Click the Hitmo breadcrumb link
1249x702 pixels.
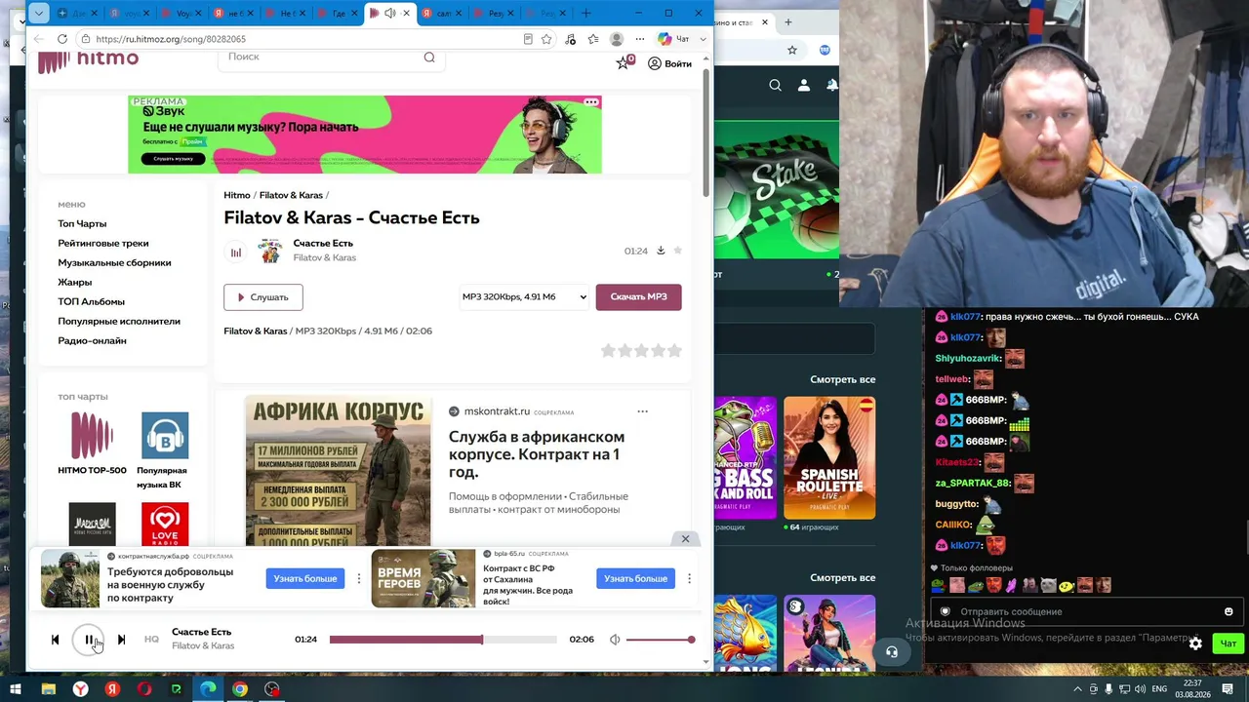(237, 195)
